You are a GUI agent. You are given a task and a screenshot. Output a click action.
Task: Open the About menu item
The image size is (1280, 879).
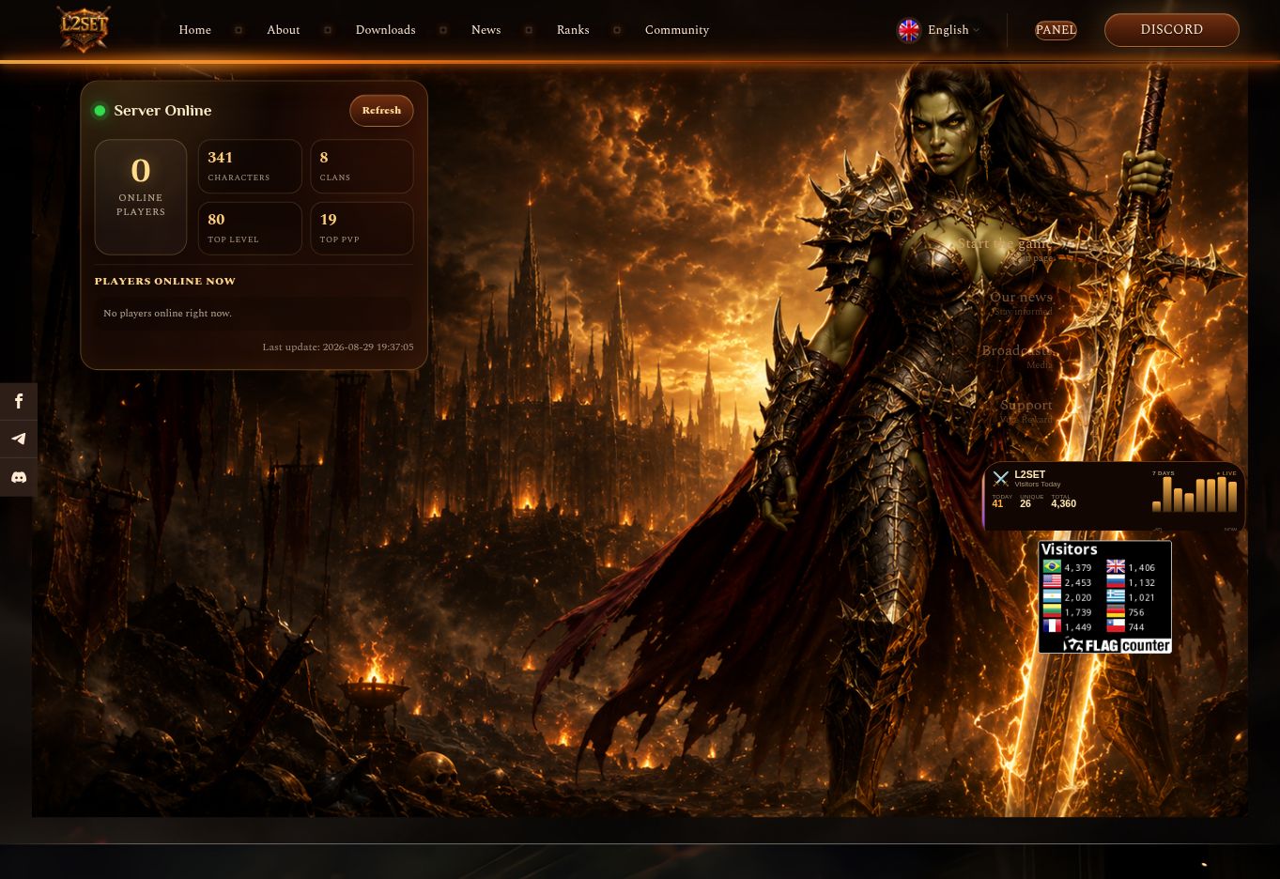click(284, 30)
